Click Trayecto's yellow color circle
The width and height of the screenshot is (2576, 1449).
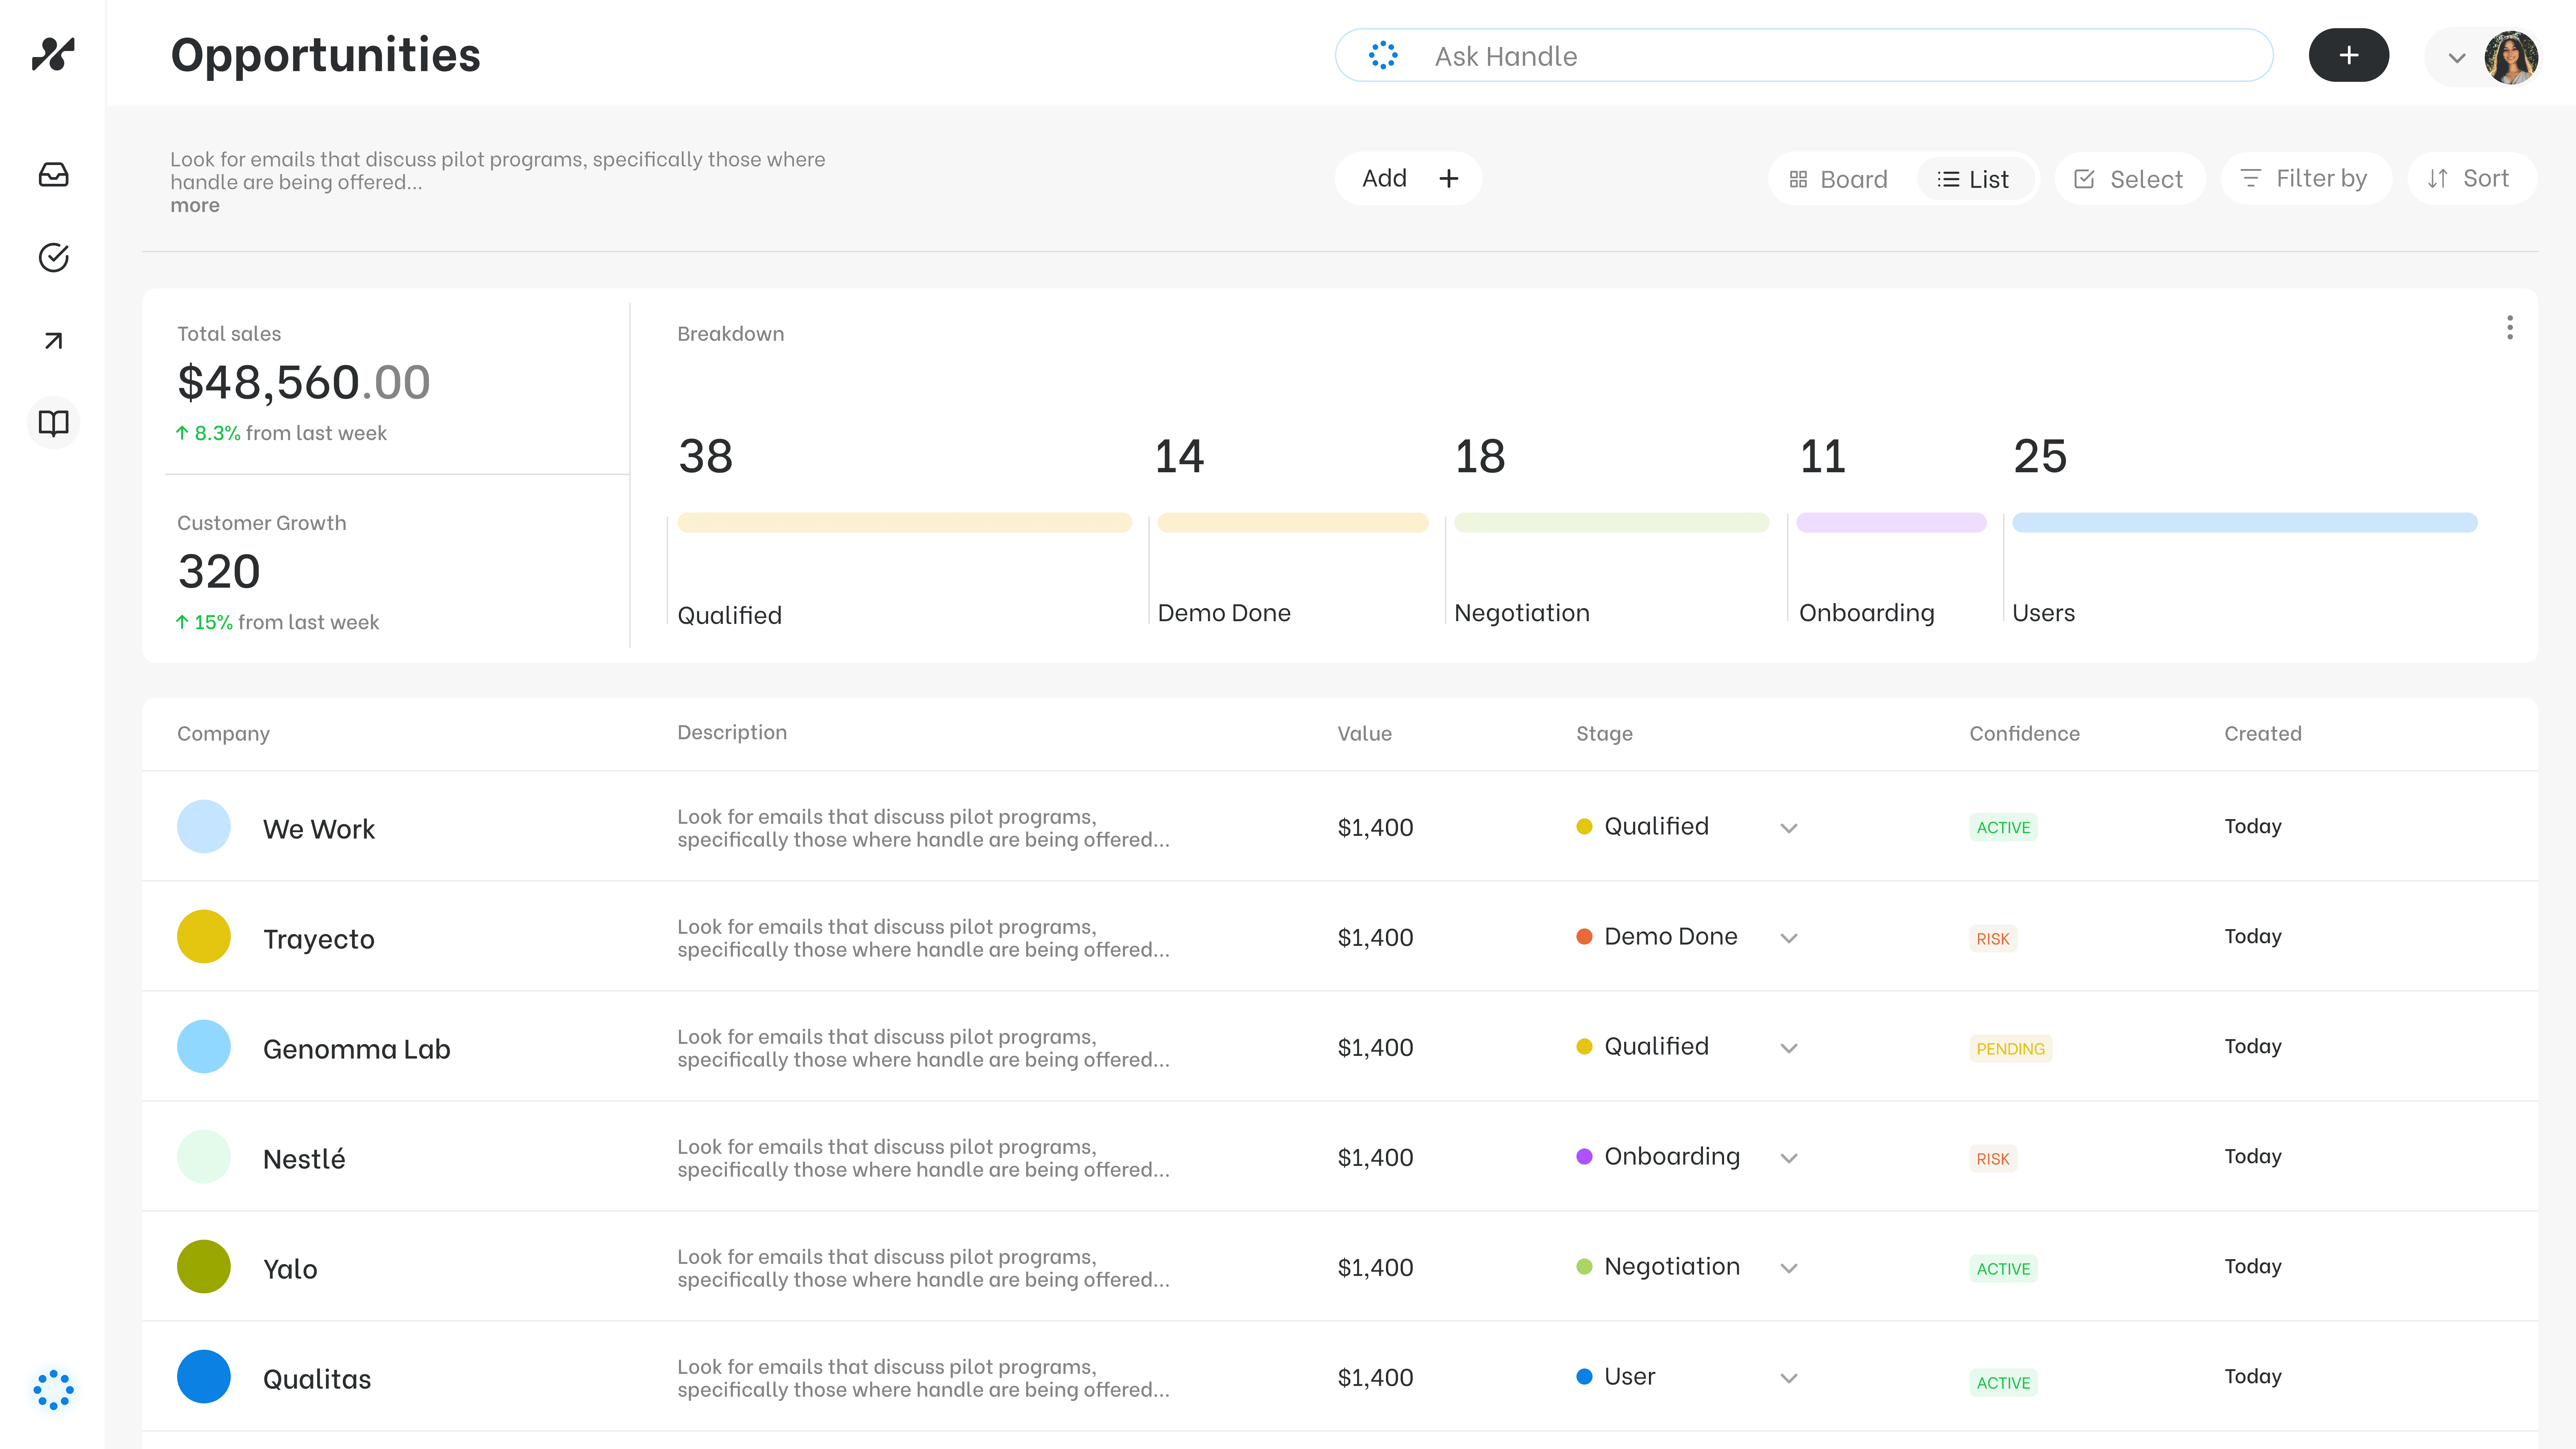(203, 937)
